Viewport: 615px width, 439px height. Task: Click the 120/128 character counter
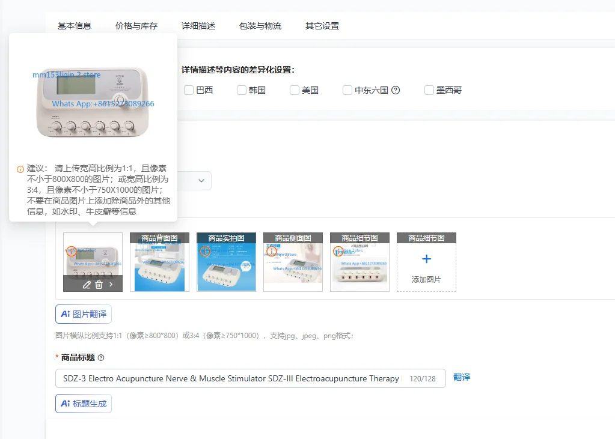point(423,378)
